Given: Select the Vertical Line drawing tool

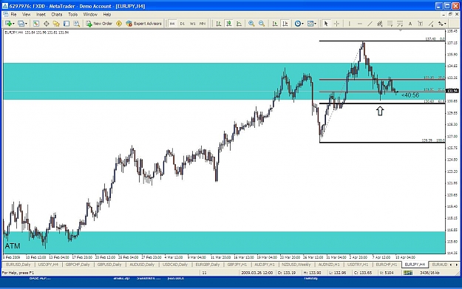Looking at the screenshot, I should click(350, 24).
